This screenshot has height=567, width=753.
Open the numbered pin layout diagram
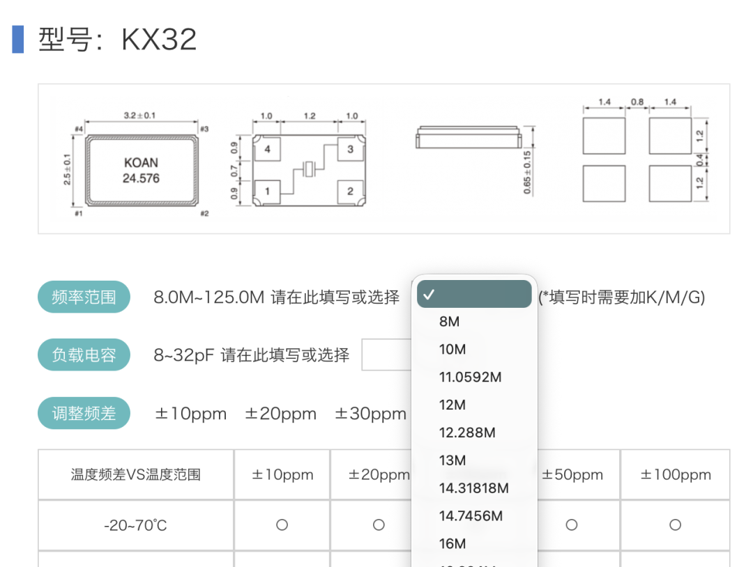(298, 161)
